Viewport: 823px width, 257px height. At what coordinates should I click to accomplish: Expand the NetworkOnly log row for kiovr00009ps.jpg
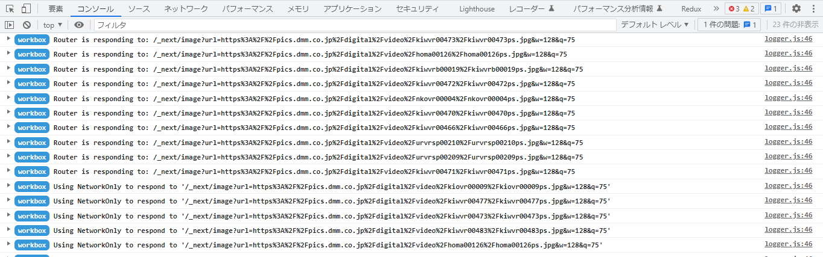[8, 185]
